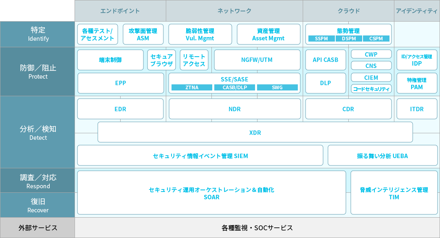Select the EPP endpoint protection box
The height and width of the screenshot is (238, 440).
point(120,83)
